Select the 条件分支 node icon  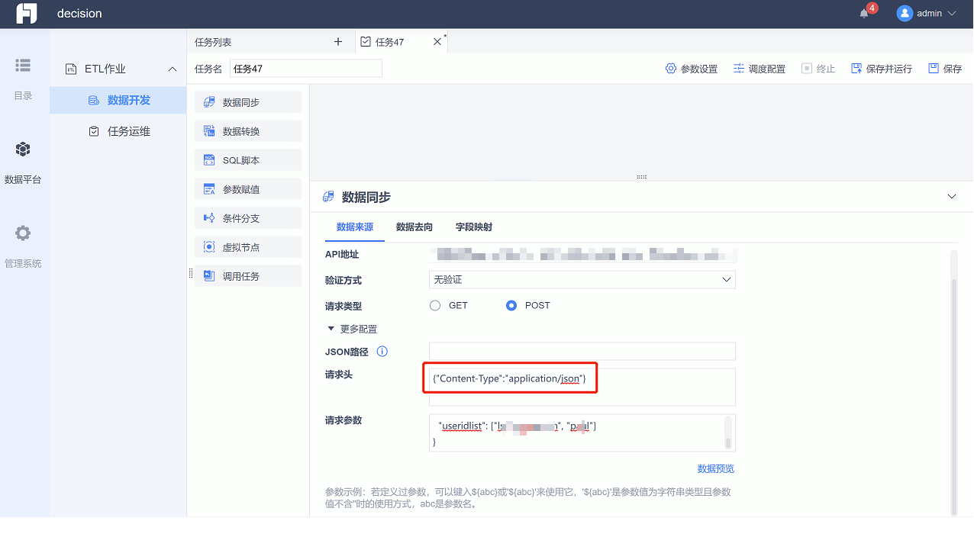[209, 218]
